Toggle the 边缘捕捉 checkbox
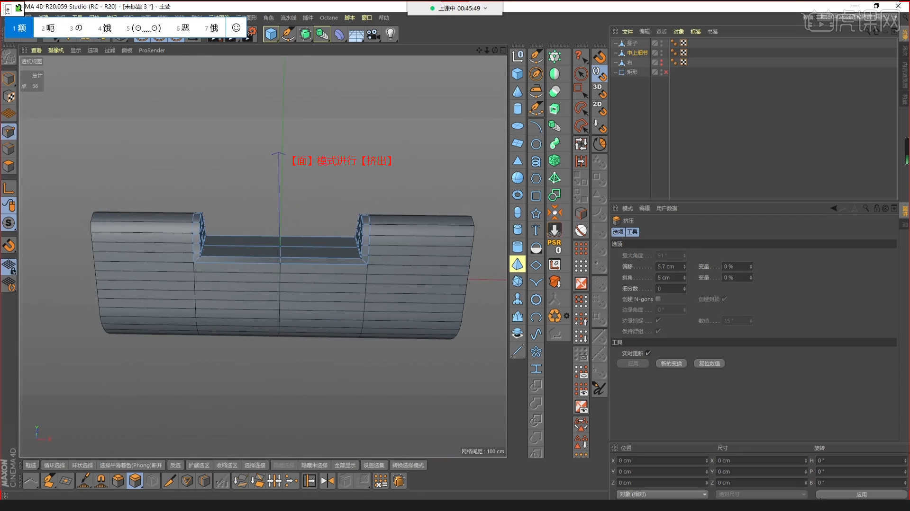 [x=658, y=320]
